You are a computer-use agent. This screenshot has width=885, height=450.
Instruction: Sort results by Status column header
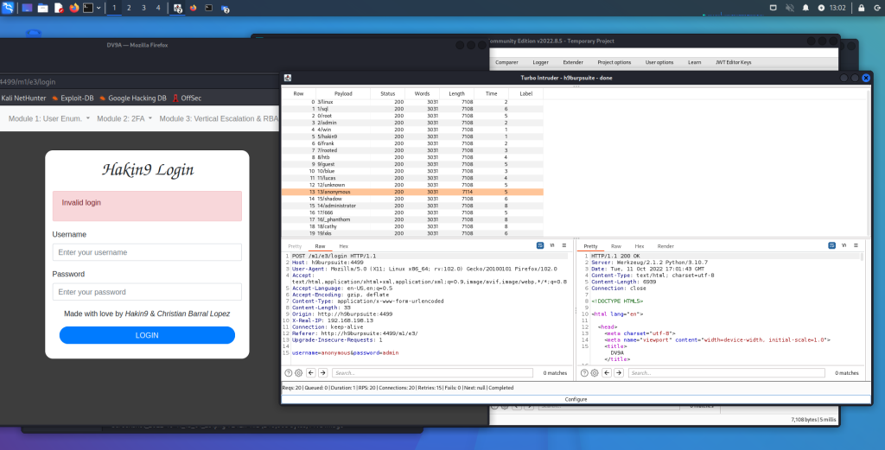click(388, 93)
